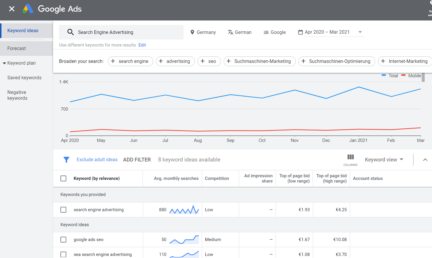This screenshot has width=432, height=258.
Task: Click '8 keyword ideas available' text
Action: click(189, 160)
